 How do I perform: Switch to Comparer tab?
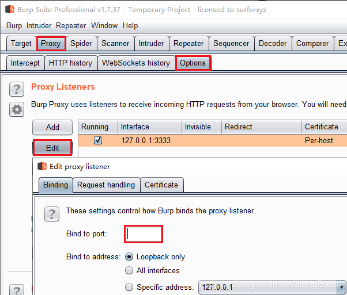[312, 44]
